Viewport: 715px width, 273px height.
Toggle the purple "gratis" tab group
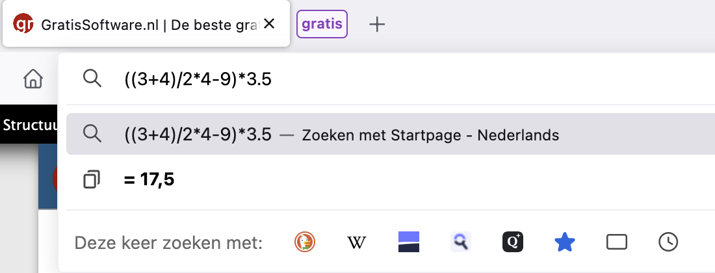[x=322, y=25]
